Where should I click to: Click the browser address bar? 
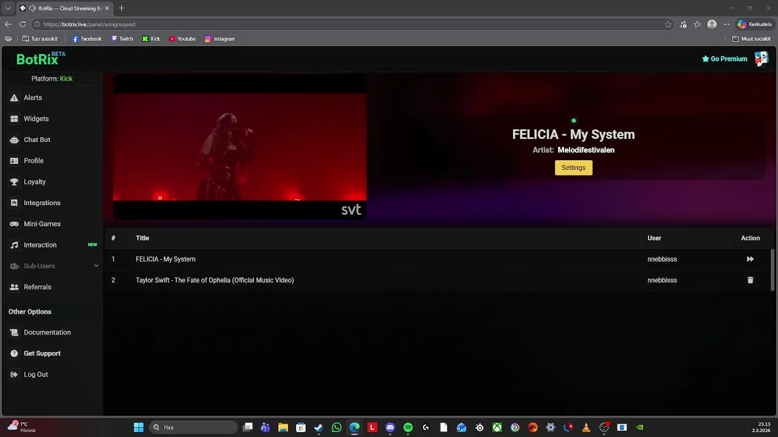click(353, 24)
